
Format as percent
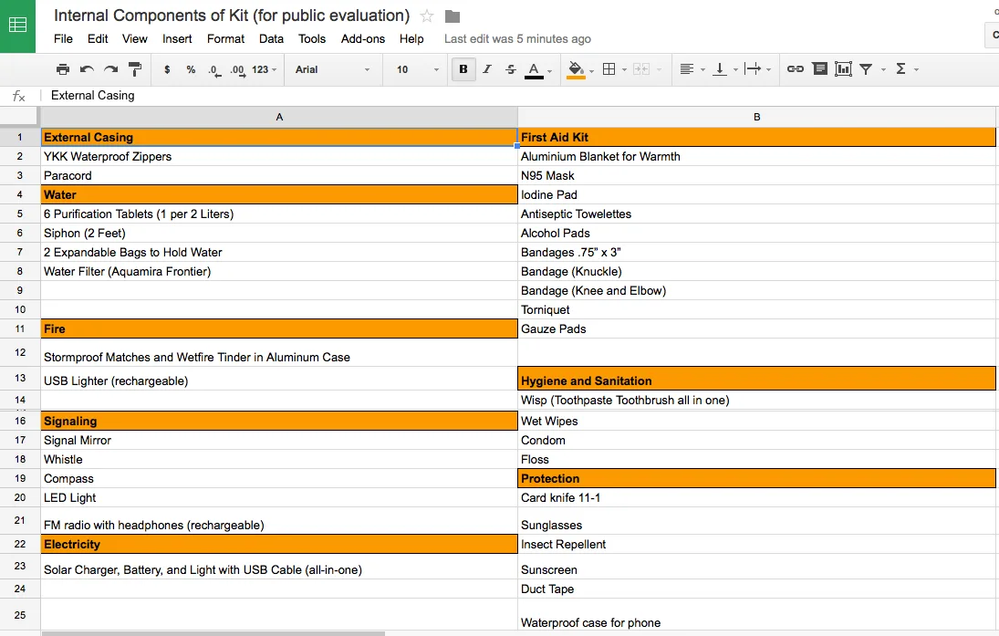[191, 69]
